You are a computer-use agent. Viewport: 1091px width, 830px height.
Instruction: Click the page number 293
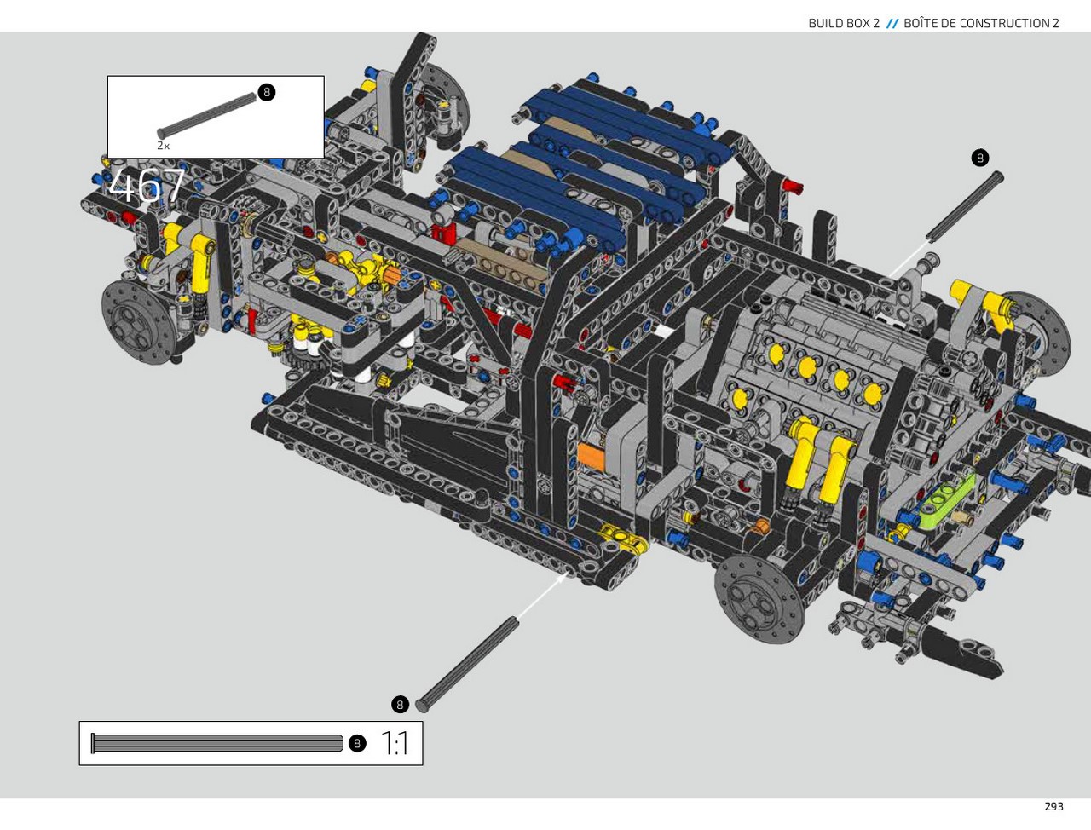click(x=1053, y=806)
